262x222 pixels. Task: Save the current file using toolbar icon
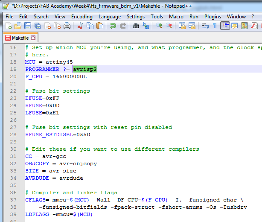pyautogui.click(x=28, y=26)
